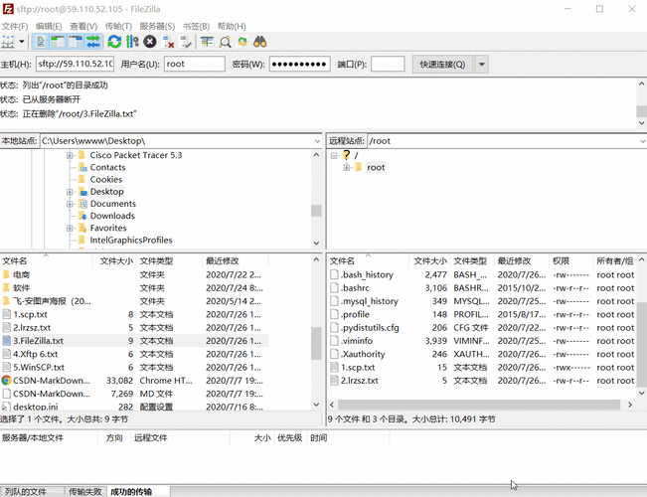This screenshot has width=647, height=497.
Task: Open the directory listing filters dialog
Action: (x=207, y=42)
